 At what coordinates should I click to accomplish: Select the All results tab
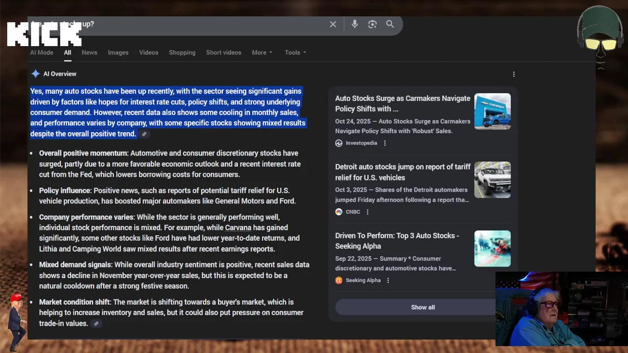67,52
